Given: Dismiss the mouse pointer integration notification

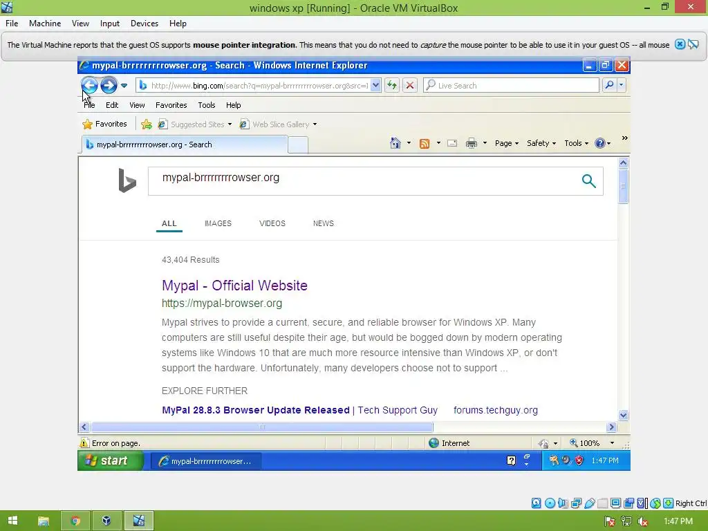Looking at the screenshot, I should click(x=680, y=44).
